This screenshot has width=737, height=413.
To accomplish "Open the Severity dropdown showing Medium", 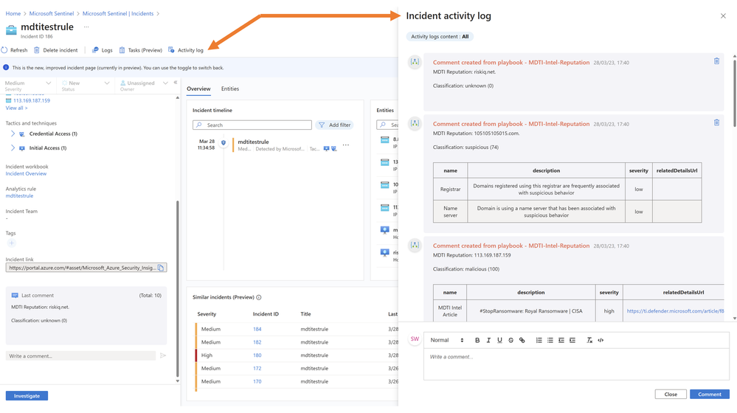I will [28, 85].
